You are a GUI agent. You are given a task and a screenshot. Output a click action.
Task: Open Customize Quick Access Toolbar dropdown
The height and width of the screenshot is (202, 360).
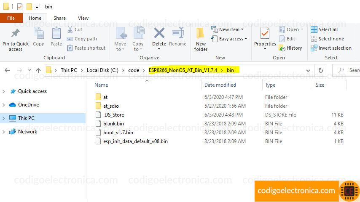click(x=37, y=7)
